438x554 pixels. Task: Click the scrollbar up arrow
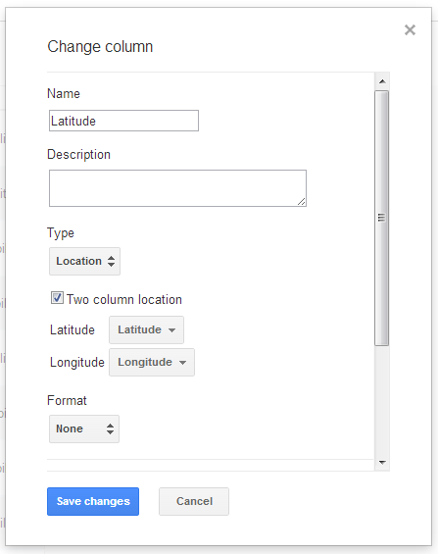[382, 81]
